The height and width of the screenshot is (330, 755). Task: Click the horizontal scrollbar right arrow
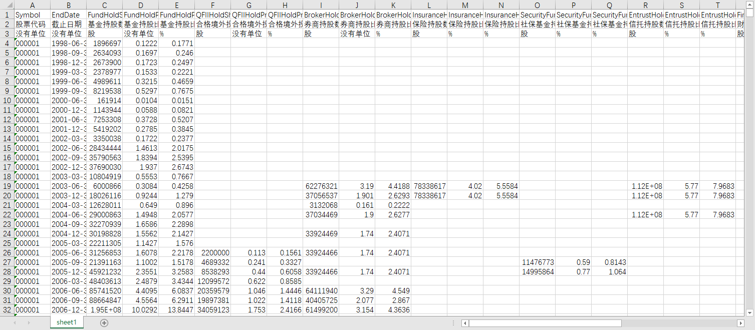740,323
